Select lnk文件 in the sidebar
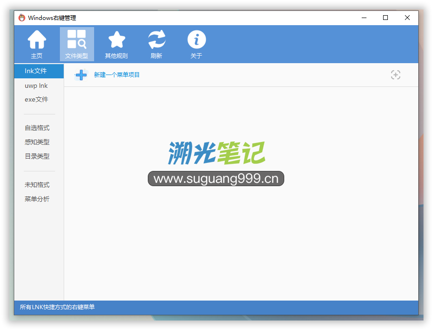Screen dimensions: 433x330 [39, 71]
